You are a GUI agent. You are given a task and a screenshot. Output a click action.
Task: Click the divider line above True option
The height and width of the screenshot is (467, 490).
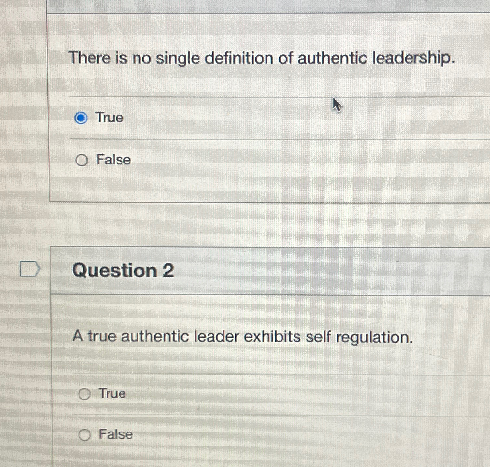click(261, 96)
